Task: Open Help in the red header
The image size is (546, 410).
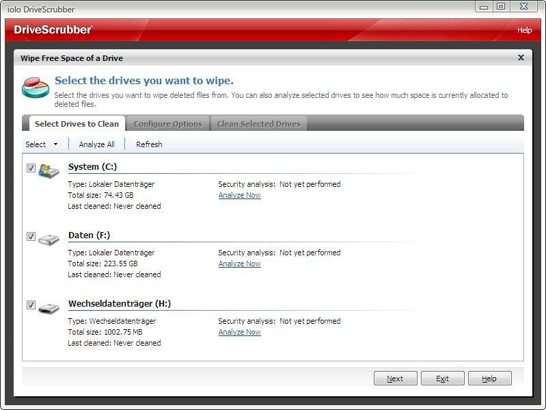Action: tap(524, 30)
